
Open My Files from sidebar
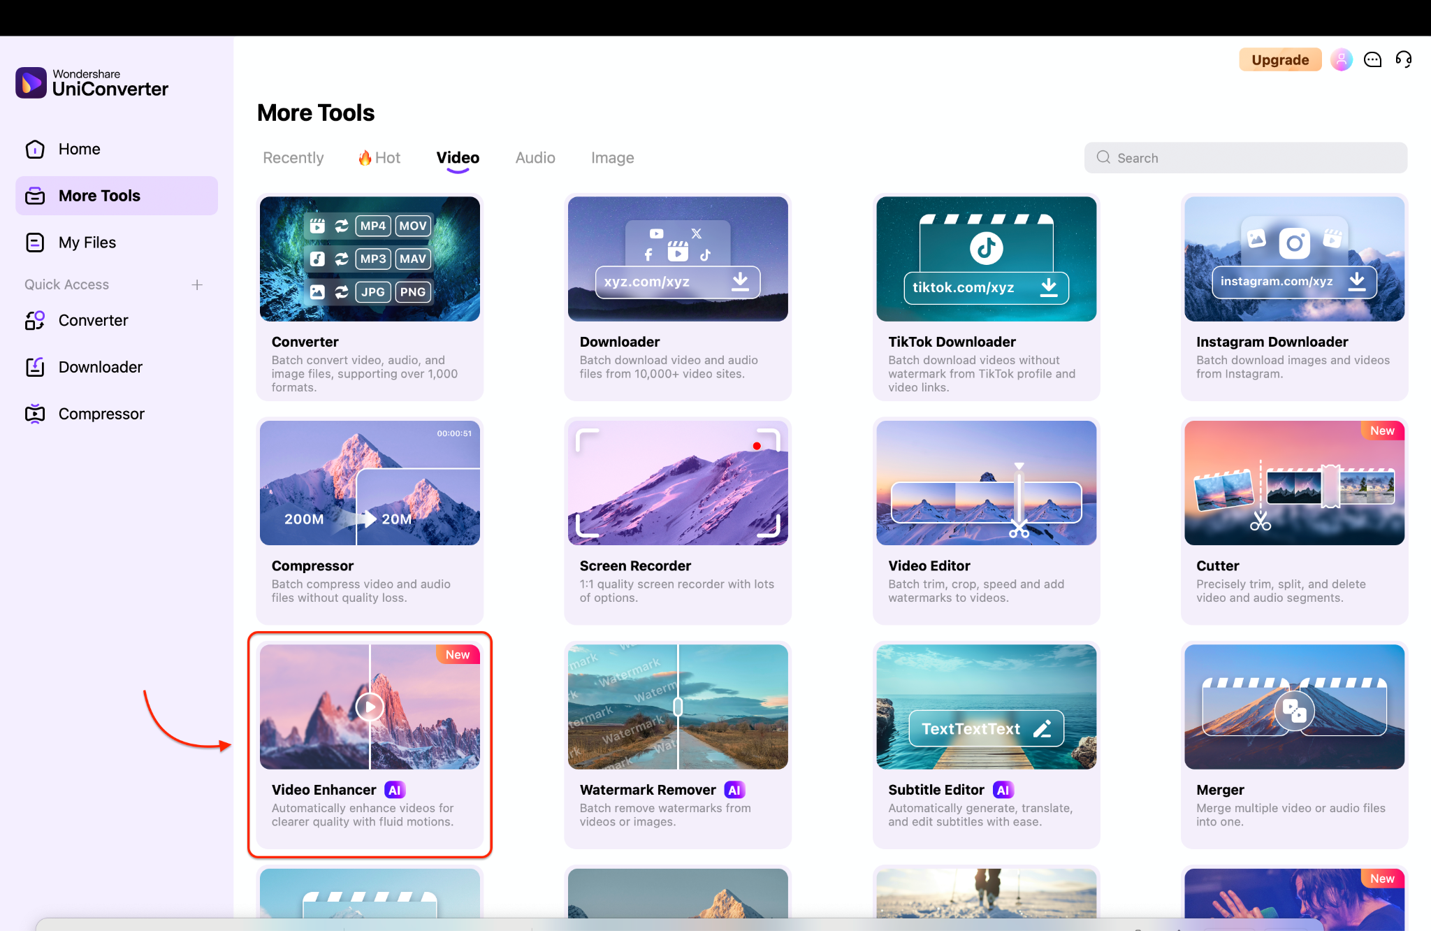tap(87, 243)
